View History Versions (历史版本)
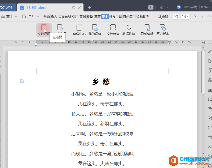212x168 pixels. pos(163,30)
